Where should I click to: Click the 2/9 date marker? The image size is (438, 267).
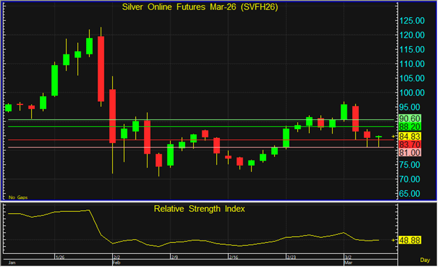pos(174,258)
